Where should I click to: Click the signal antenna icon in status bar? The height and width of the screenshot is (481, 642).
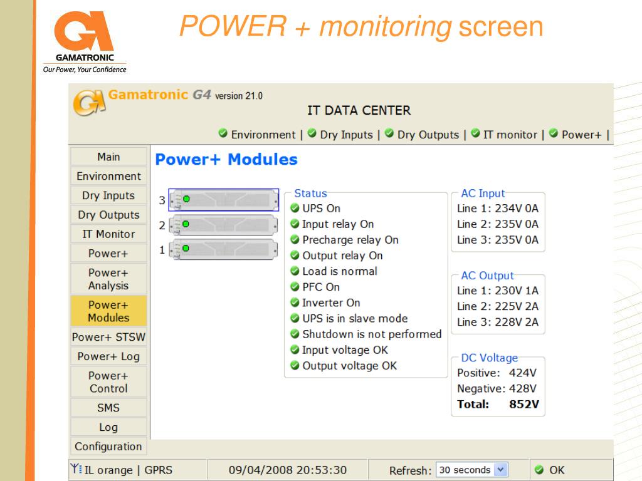pyautogui.click(x=76, y=468)
